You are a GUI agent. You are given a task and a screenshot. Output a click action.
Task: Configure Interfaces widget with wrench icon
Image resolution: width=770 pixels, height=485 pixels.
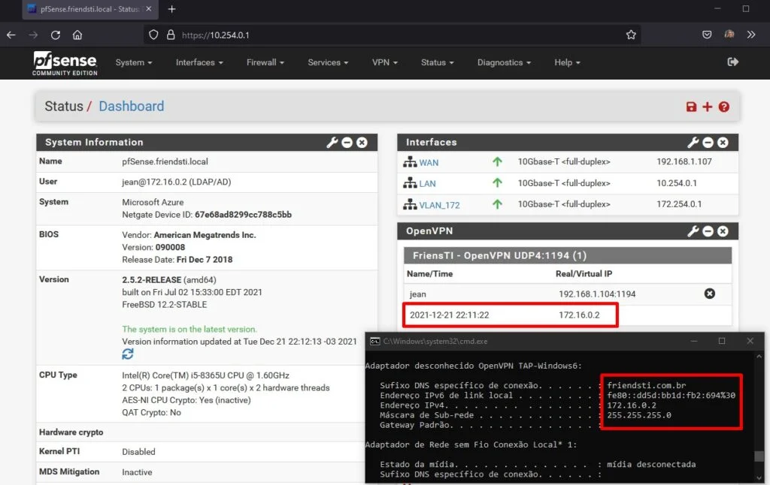[x=693, y=142]
